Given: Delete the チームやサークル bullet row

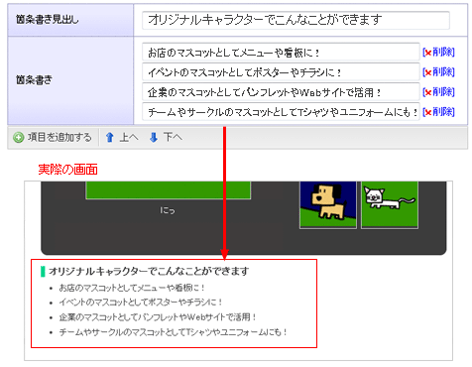Looking at the screenshot, I should (x=438, y=112).
